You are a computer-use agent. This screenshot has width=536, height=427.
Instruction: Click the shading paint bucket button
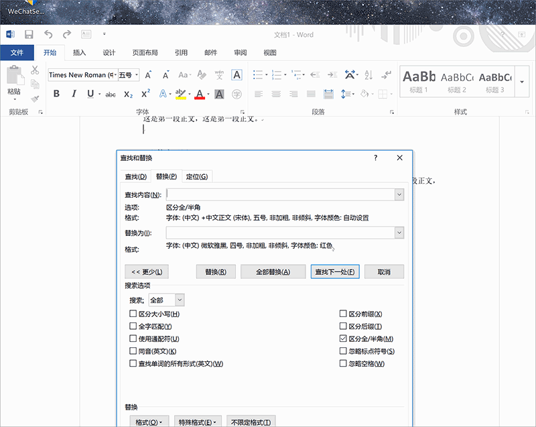(x=364, y=94)
